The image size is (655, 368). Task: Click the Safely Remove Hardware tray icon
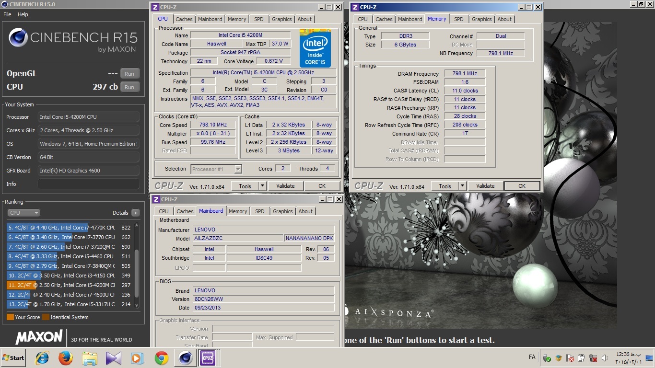point(547,358)
